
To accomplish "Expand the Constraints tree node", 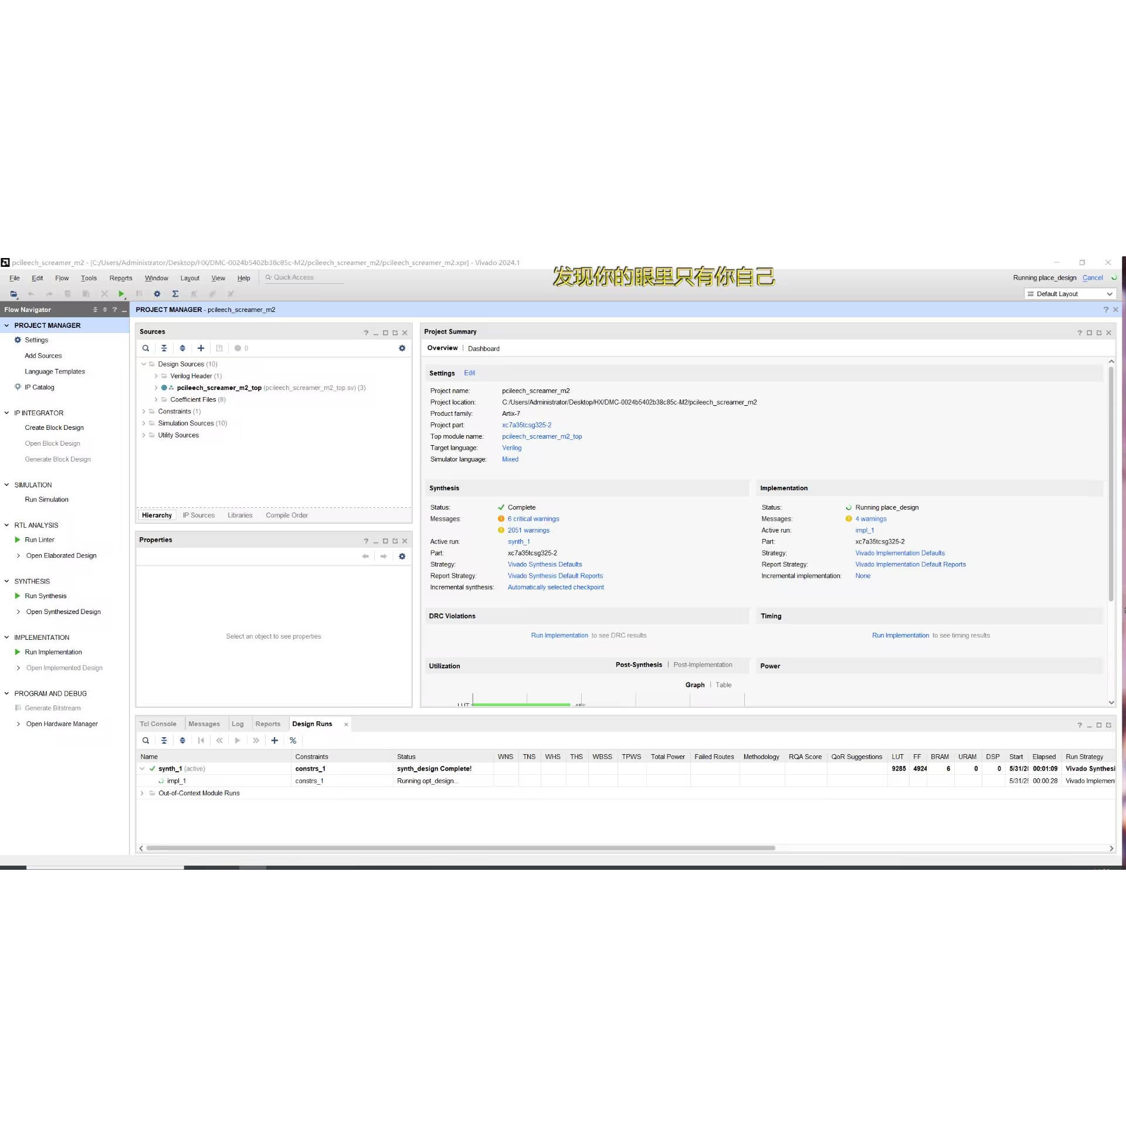I will (144, 412).
